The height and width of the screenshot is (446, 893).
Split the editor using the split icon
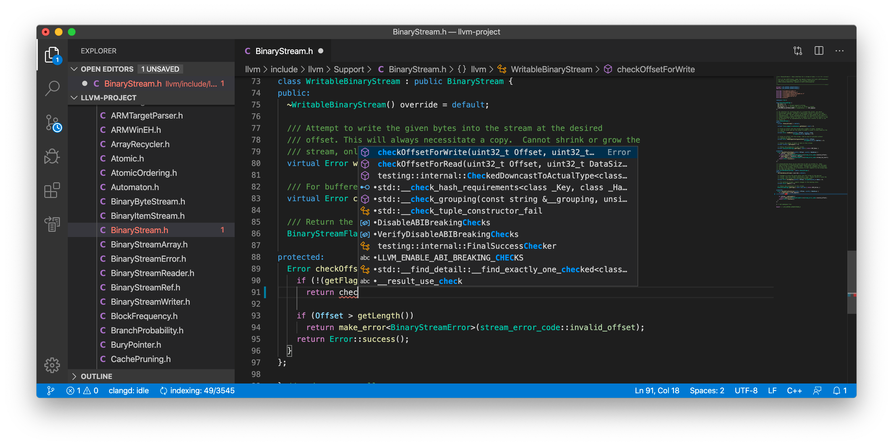[819, 50]
